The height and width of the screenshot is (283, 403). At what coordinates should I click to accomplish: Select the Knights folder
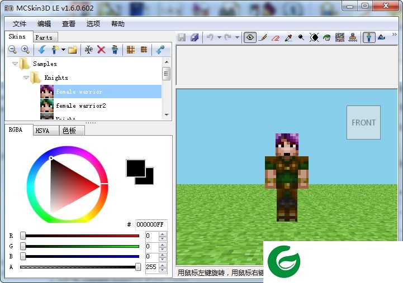[x=56, y=78]
